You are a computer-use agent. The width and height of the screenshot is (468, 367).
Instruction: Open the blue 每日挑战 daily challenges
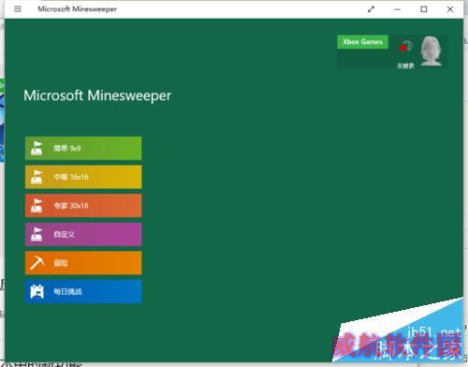pos(83,292)
